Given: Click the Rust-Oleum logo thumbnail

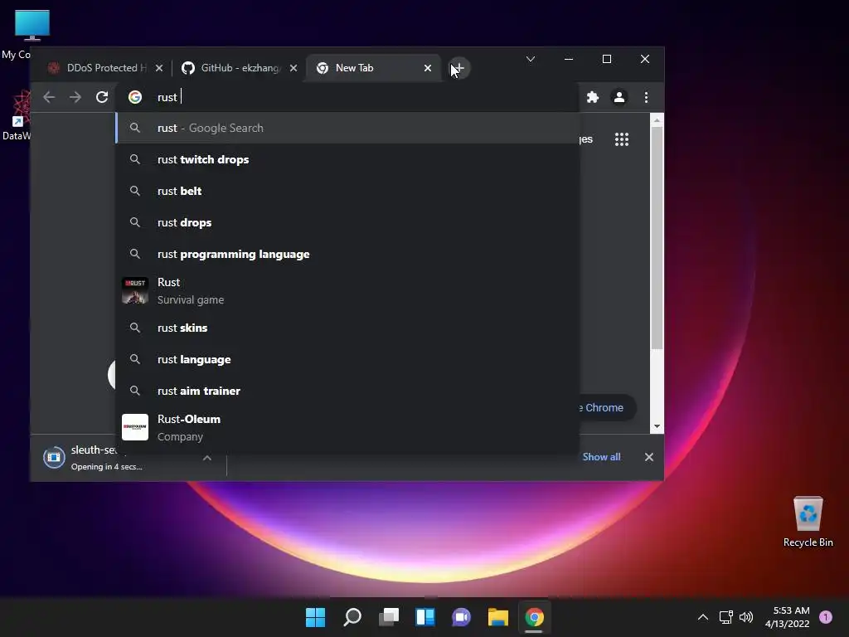Looking at the screenshot, I should tap(135, 427).
